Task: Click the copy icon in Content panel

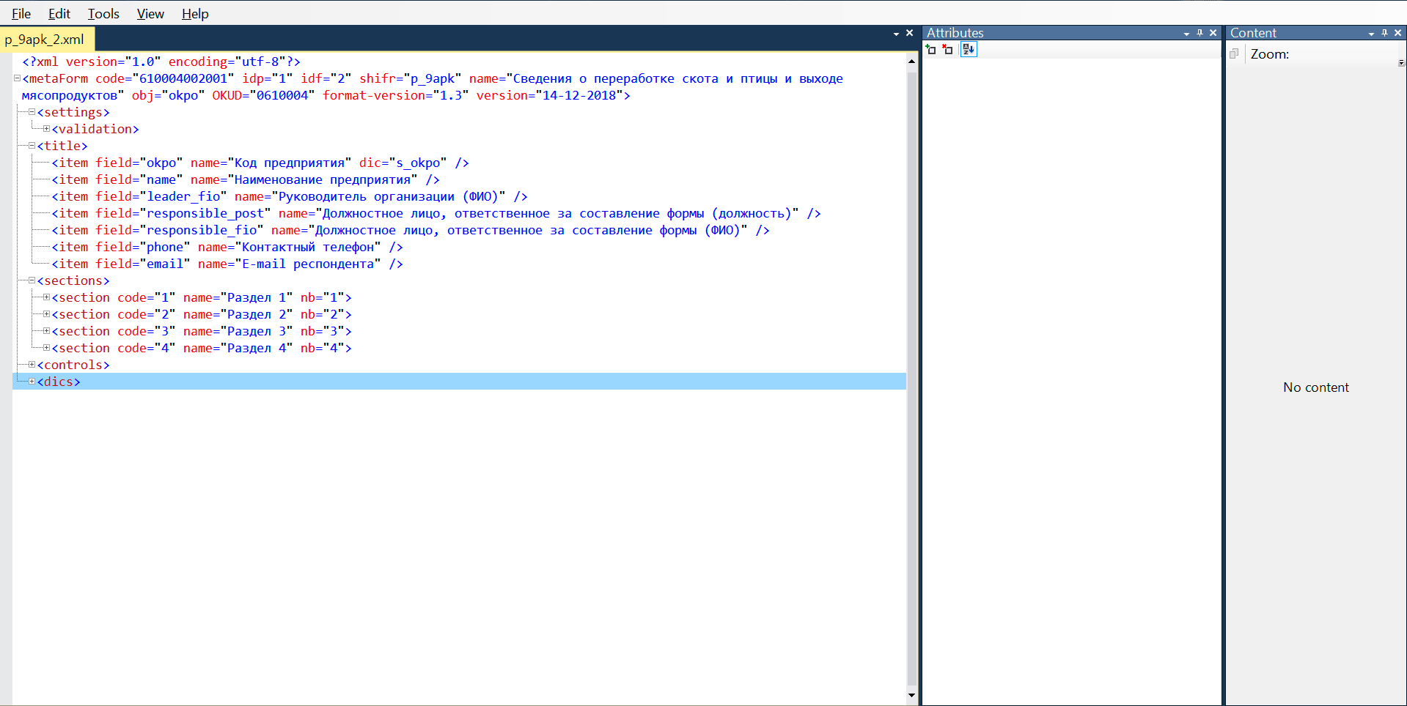Action: click(1234, 53)
